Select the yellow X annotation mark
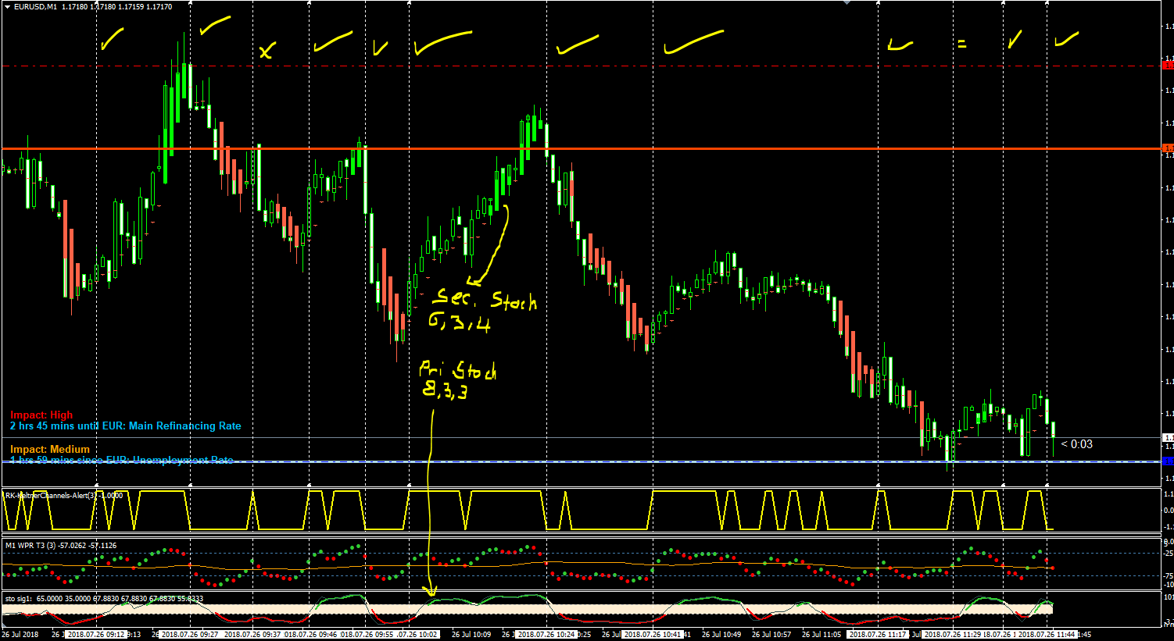 click(x=267, y=52)
